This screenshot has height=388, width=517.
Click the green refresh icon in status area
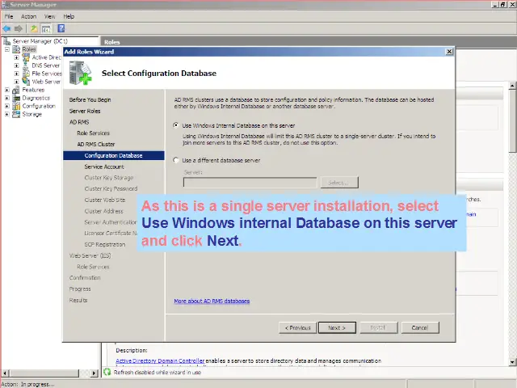coord(107,372)
